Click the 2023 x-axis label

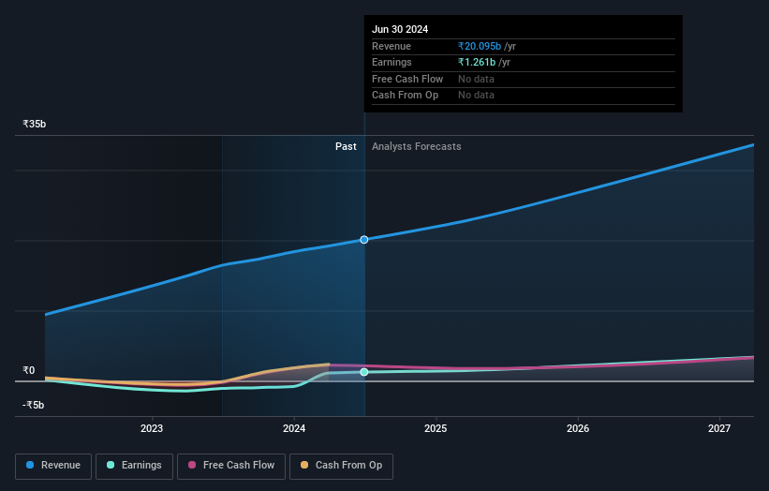tap(152, 429)
